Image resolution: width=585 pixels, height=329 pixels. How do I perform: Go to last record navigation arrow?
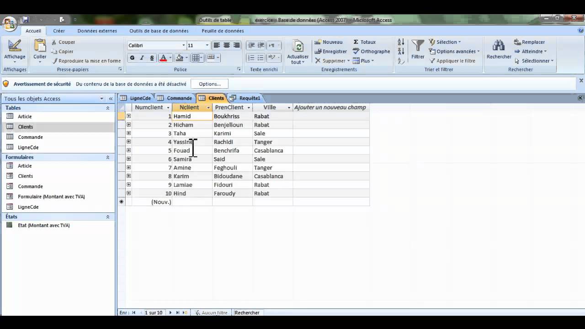tap(178, 313)
